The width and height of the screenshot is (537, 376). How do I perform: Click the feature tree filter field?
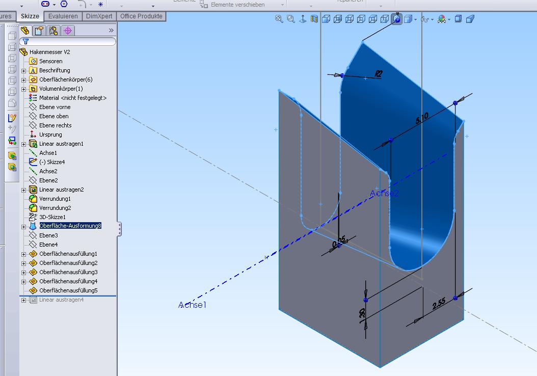[x=68, y=41]
